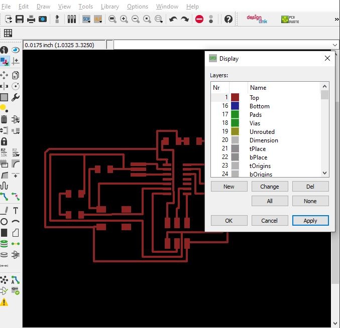Click the layers list scroll-down arrow
340x328 pixels.
point(324,173)
